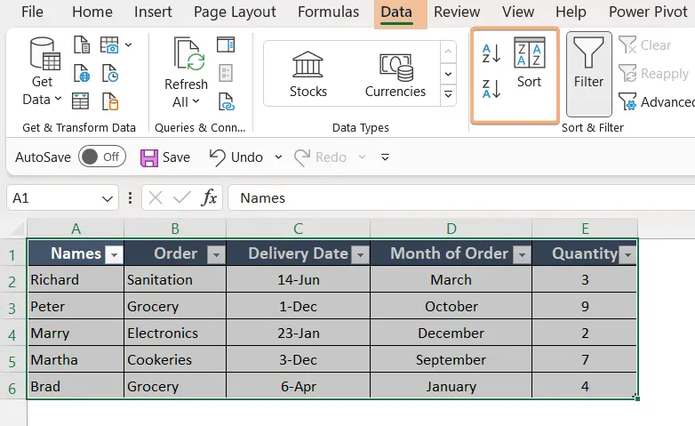The image size is (695, 426).
Task: Open the Names column filter dropdown
Action: tap(115, 254)
